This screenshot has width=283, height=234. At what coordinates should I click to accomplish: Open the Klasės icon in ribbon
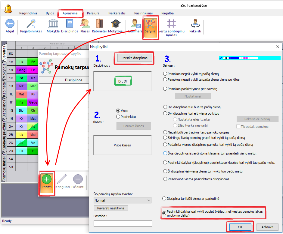(x=85, y=24)
